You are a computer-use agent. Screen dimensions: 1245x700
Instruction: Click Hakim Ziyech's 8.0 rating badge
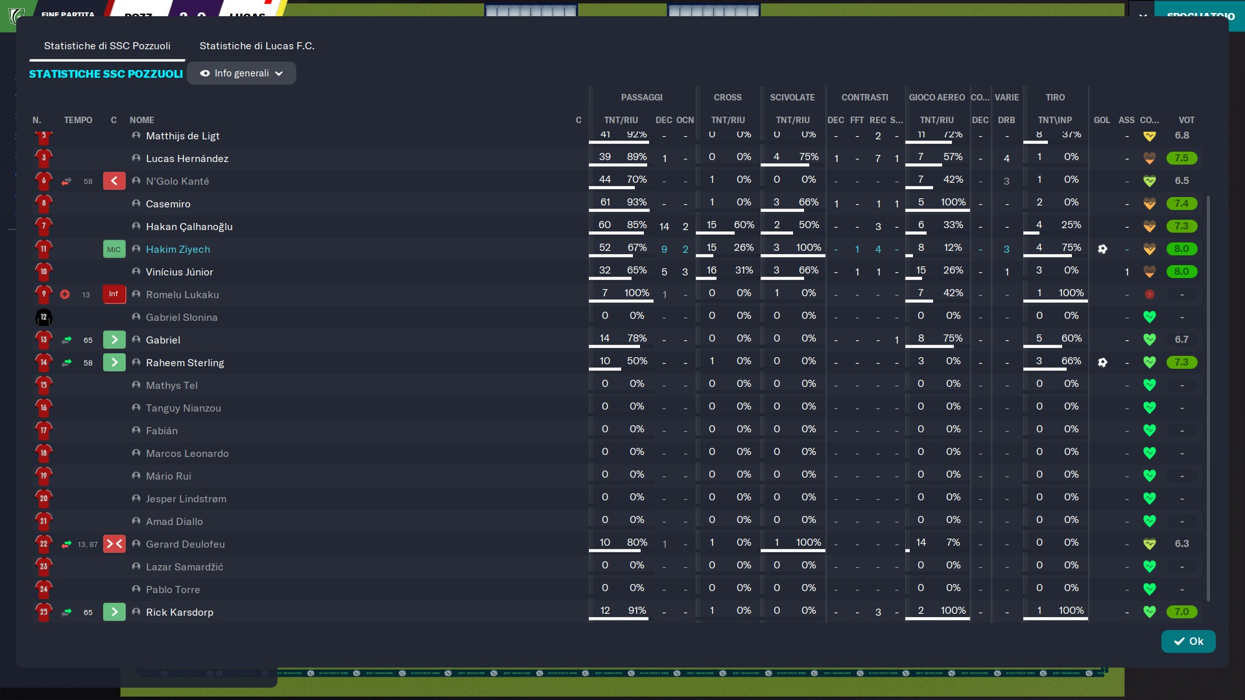coord(1181,249)
